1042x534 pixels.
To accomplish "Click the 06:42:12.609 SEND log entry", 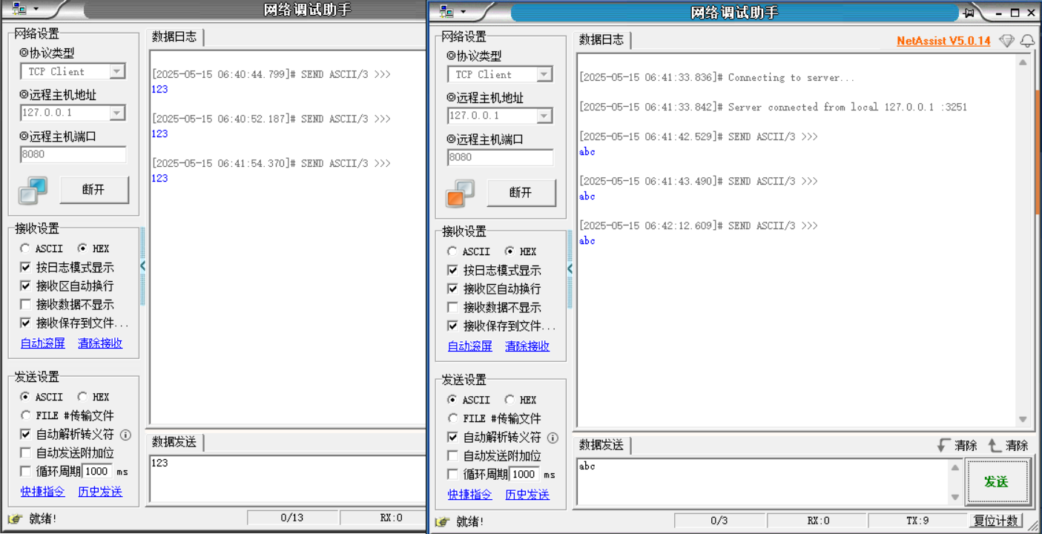I will (698, 225).
